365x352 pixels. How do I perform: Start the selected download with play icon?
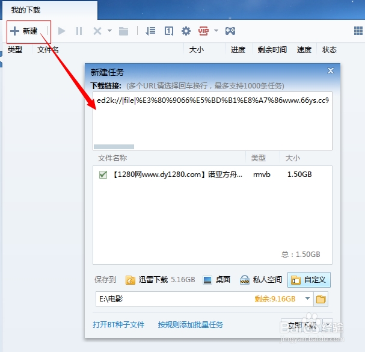coord(62,31)
